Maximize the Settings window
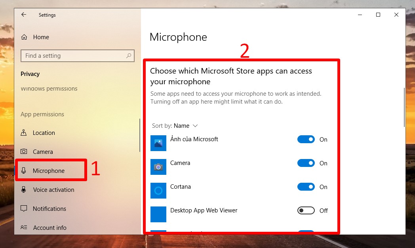The width and height of the screenshot is (415, 248). (378, 15)
